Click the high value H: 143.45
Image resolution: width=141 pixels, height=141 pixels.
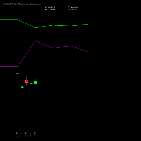(72, 7)
